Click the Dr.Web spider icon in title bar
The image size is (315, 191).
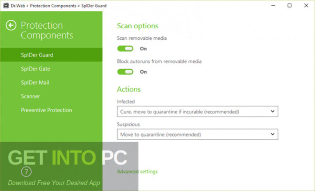click(6, 5)
